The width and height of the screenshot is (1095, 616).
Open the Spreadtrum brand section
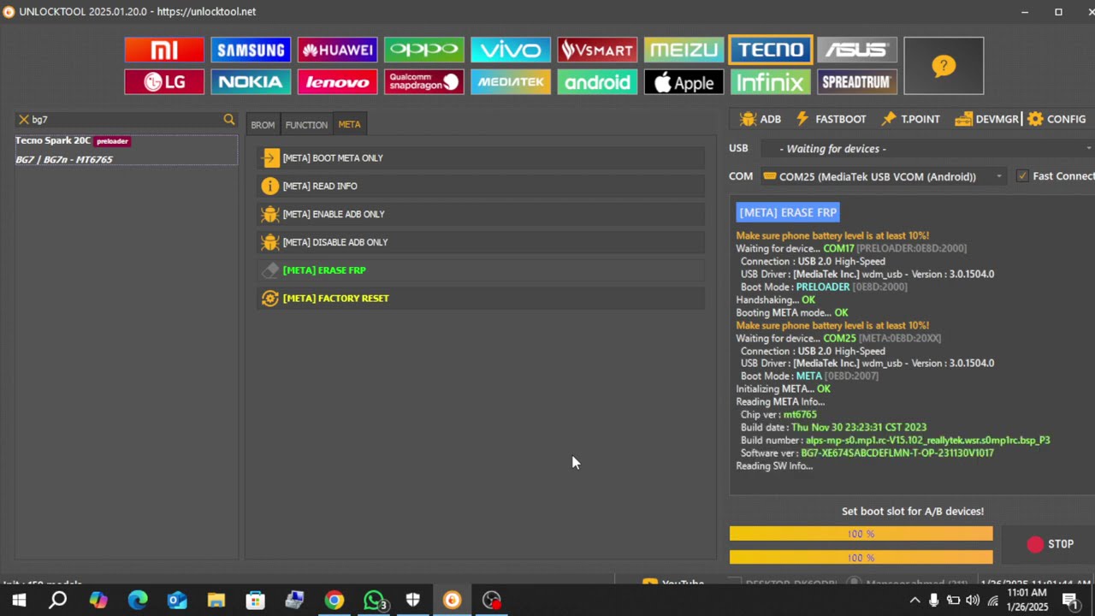point(857,82)
